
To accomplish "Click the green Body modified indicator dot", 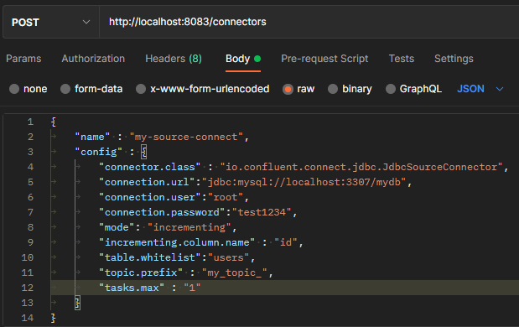I will [x=257, y=59].
